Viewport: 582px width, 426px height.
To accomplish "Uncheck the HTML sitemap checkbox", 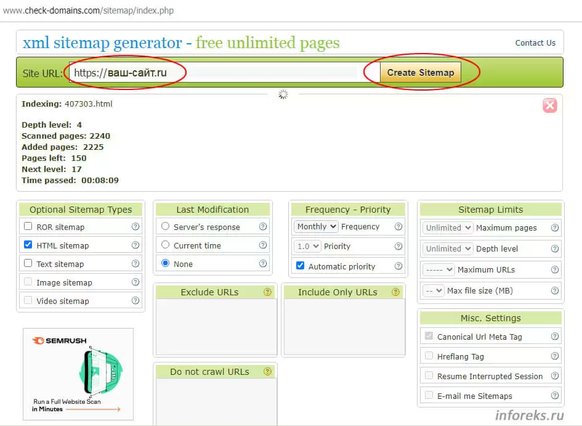I will pyautogui.click(x=28, y=245).
